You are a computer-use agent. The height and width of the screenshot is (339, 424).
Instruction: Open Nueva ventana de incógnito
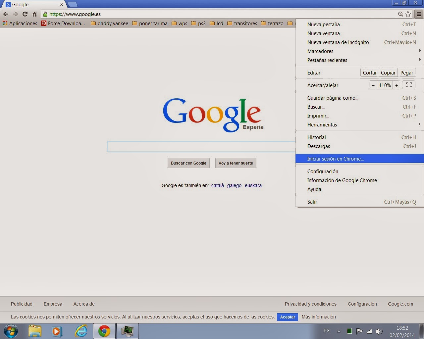click(x=359, y=42)
